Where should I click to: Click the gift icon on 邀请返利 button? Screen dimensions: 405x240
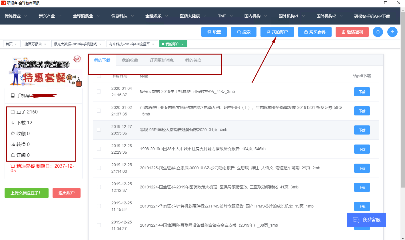344,32
